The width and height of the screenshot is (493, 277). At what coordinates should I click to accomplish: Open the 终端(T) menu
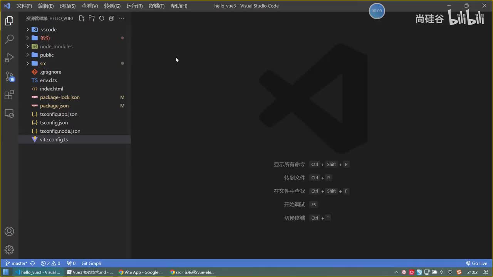tap(156, 6)
